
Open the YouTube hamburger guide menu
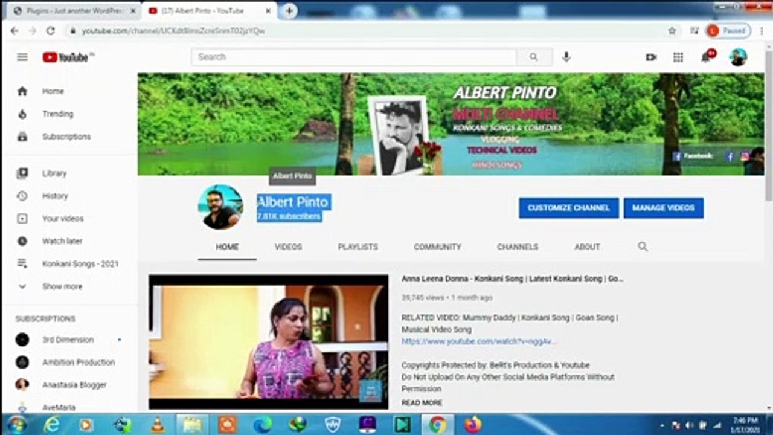pos(22,57)
